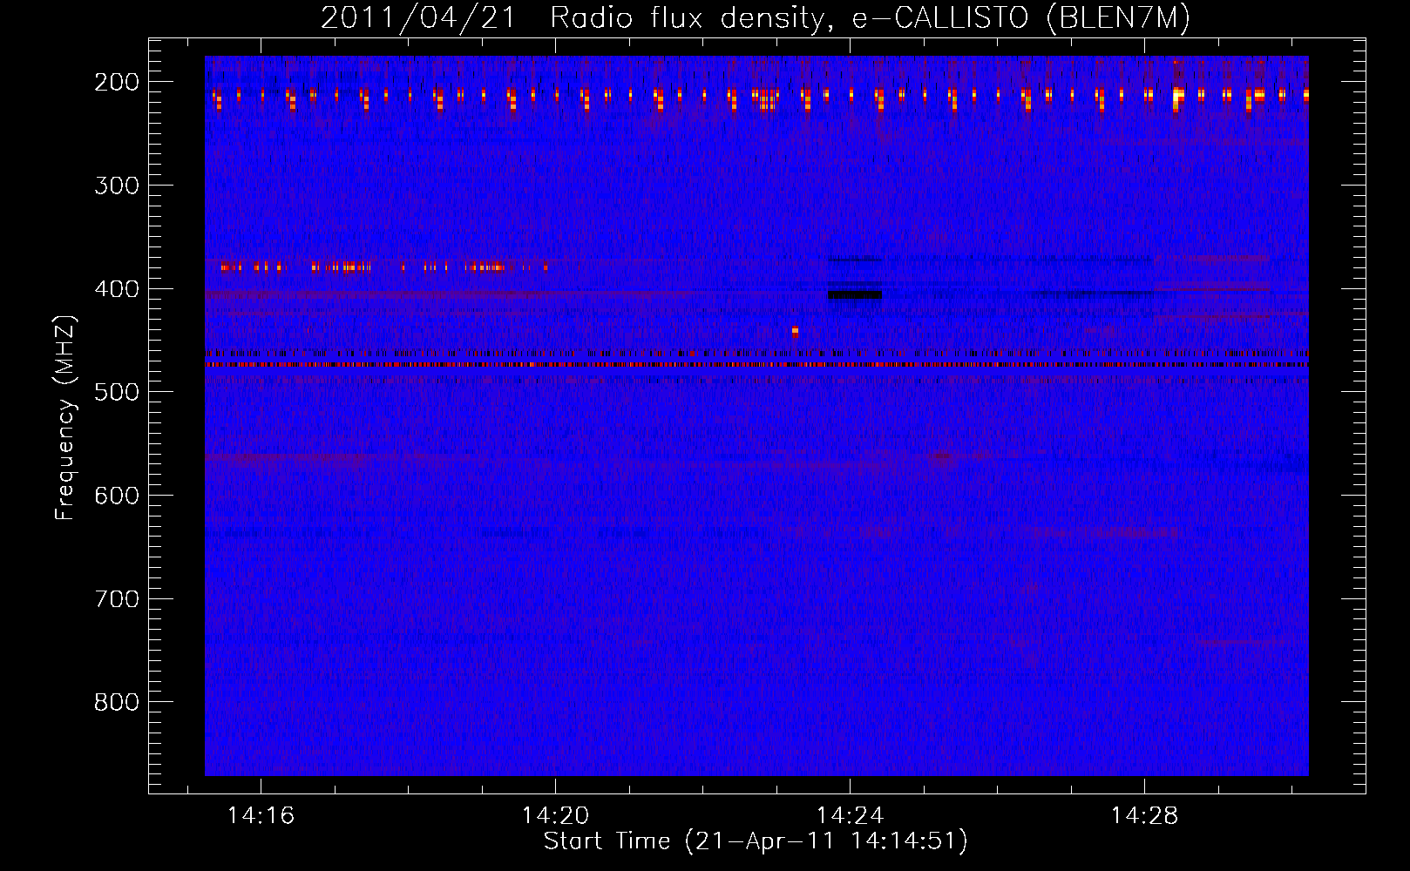Click the continuous red interference line near 475 MHz
Image resolution: width=1410 pixels, height=871 pixels.
[x=756, y=365]
